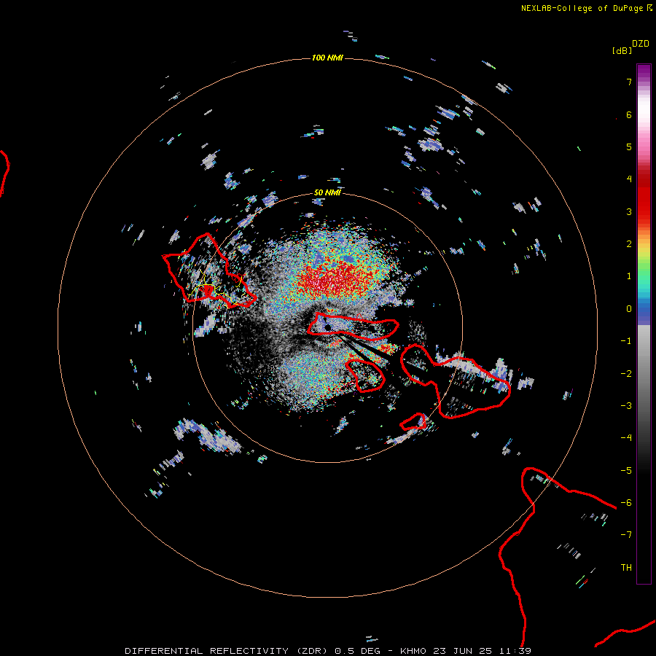The image size is (656, 656).
Task: Click the 1 dB tick label on the scale
Action: [629, 276]
